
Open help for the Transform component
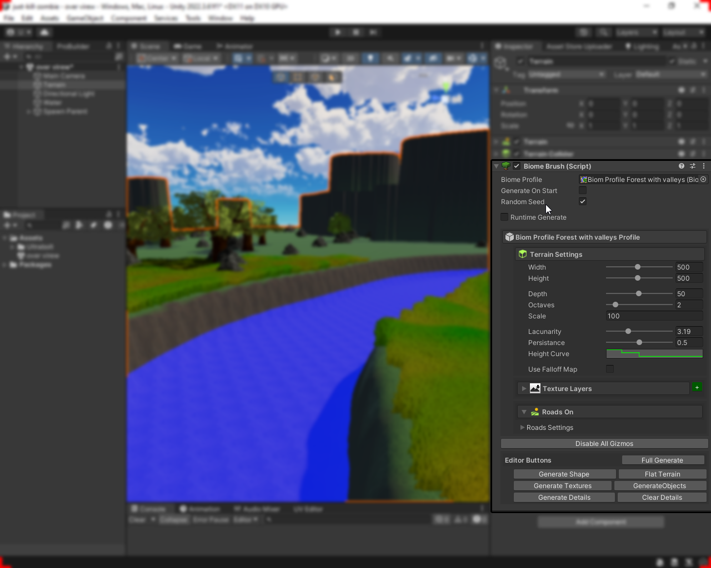682,90
